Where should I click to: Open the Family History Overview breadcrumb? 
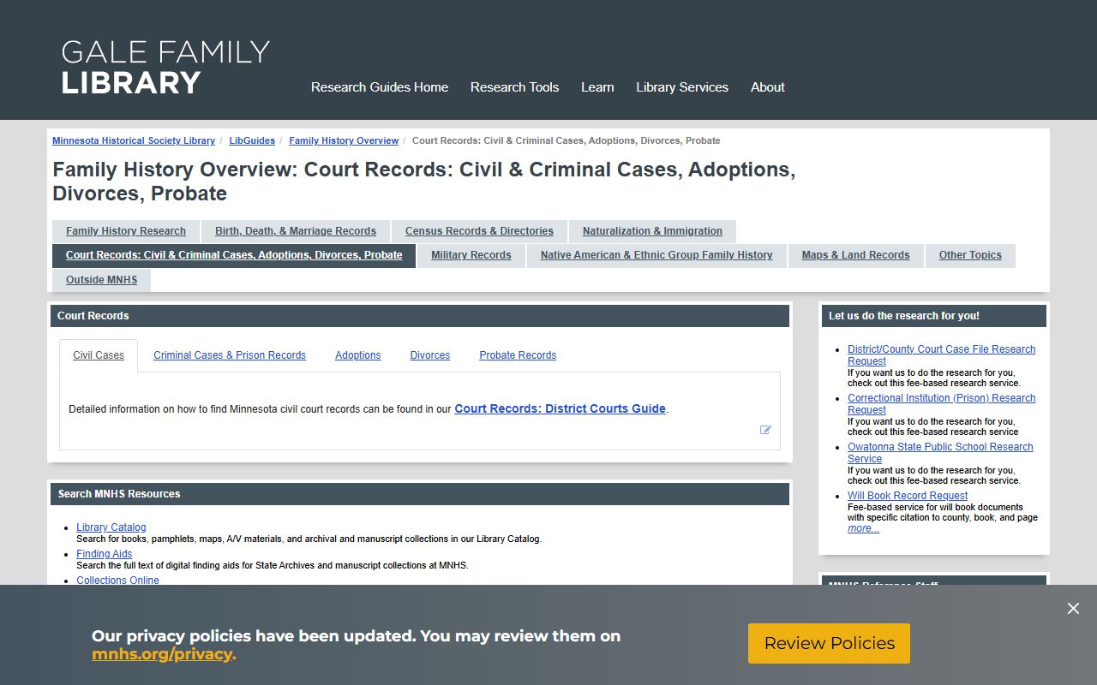(344, 140)
